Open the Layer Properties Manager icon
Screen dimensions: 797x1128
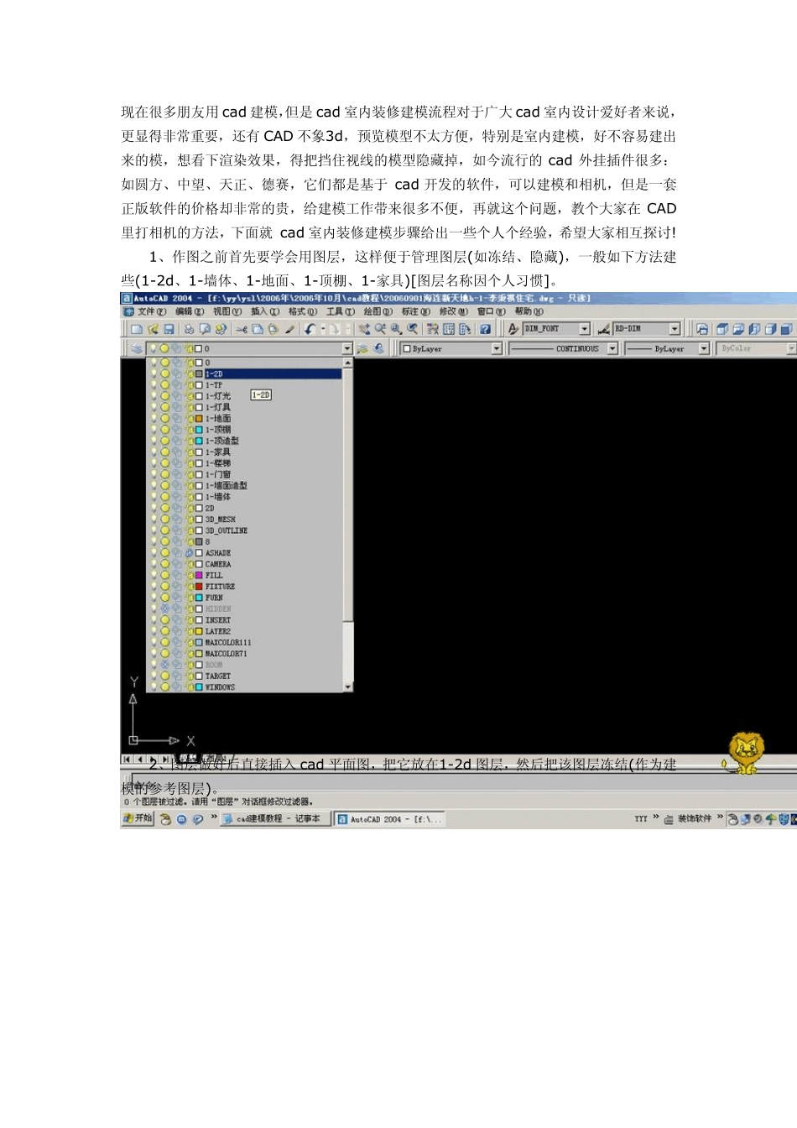click(137, 348)
